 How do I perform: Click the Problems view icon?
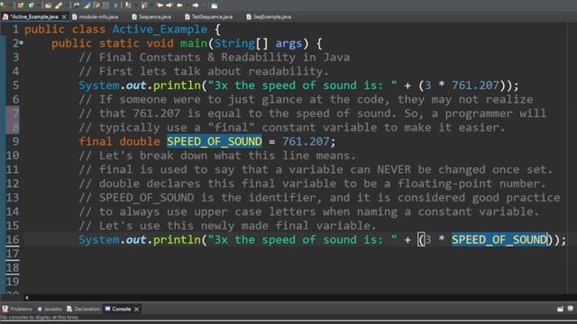5,309
